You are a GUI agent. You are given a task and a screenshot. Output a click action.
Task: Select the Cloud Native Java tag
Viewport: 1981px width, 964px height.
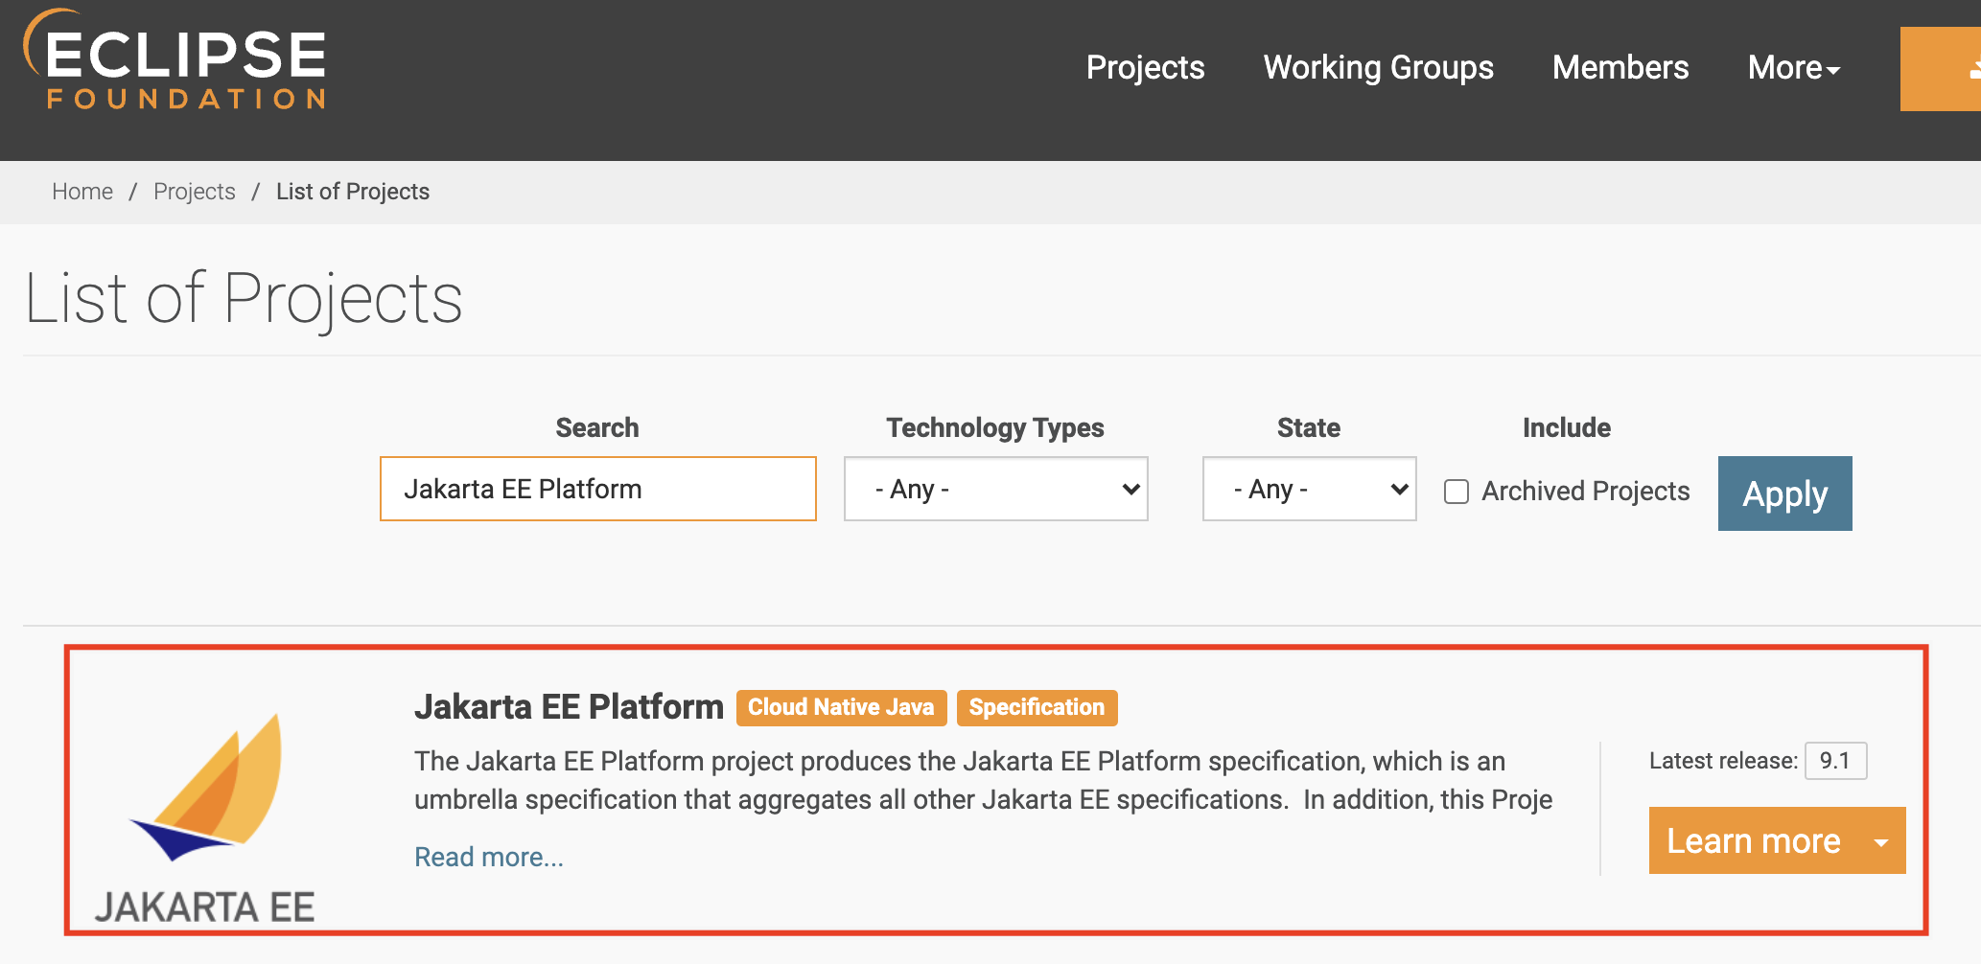(x=841, y=707)
